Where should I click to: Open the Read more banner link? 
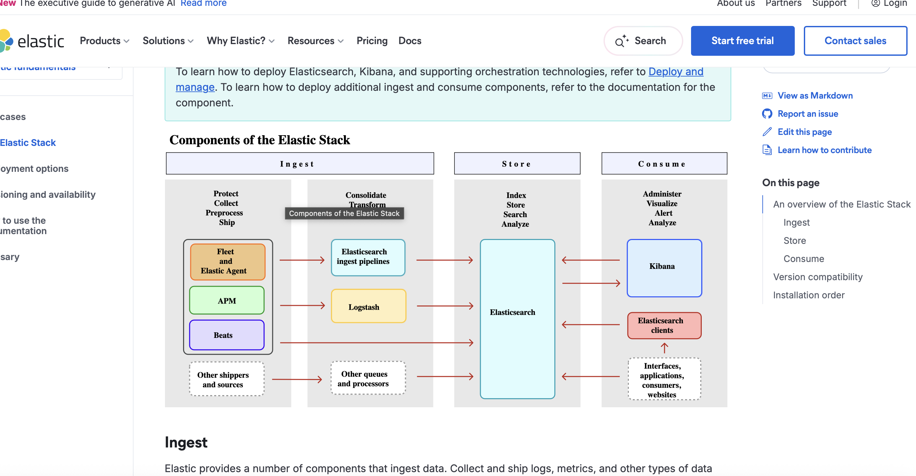coord(204,4)
